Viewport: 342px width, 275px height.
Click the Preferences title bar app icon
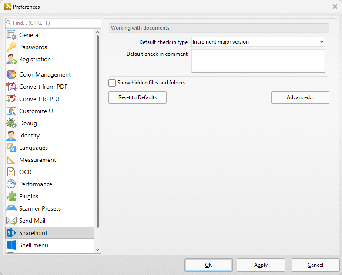(7, 7)
